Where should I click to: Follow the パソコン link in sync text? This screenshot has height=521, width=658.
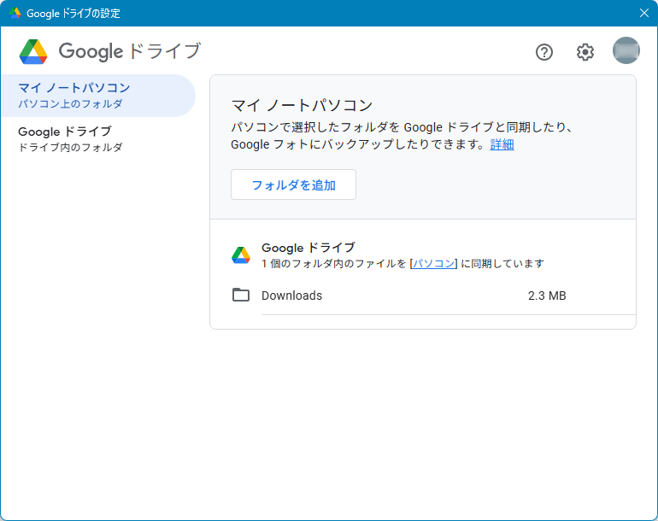coord(434,263)
